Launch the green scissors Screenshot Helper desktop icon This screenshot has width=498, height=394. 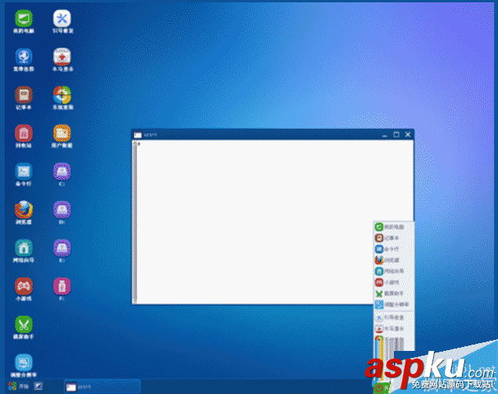click(x=23, y=327)
